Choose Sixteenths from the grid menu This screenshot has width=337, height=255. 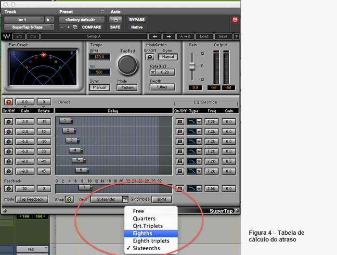151,248
